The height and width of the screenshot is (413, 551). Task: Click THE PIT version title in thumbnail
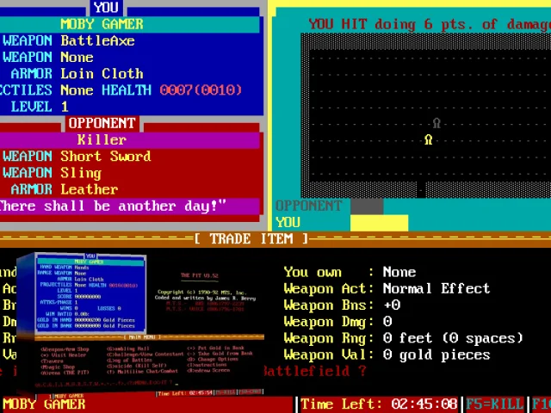point(199,275)
